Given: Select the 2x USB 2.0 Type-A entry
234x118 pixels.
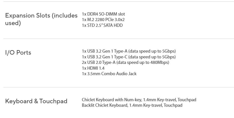Looking at the screenshot, I should [x=125, y=62].
